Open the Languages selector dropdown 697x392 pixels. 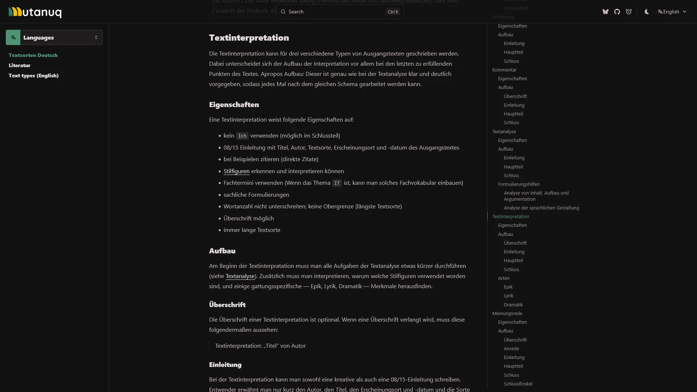pyautogui.click(x=54, y=37)
